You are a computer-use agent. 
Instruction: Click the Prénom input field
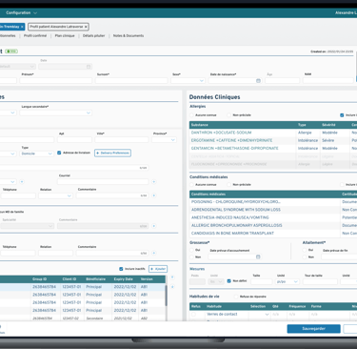point(56,81)
